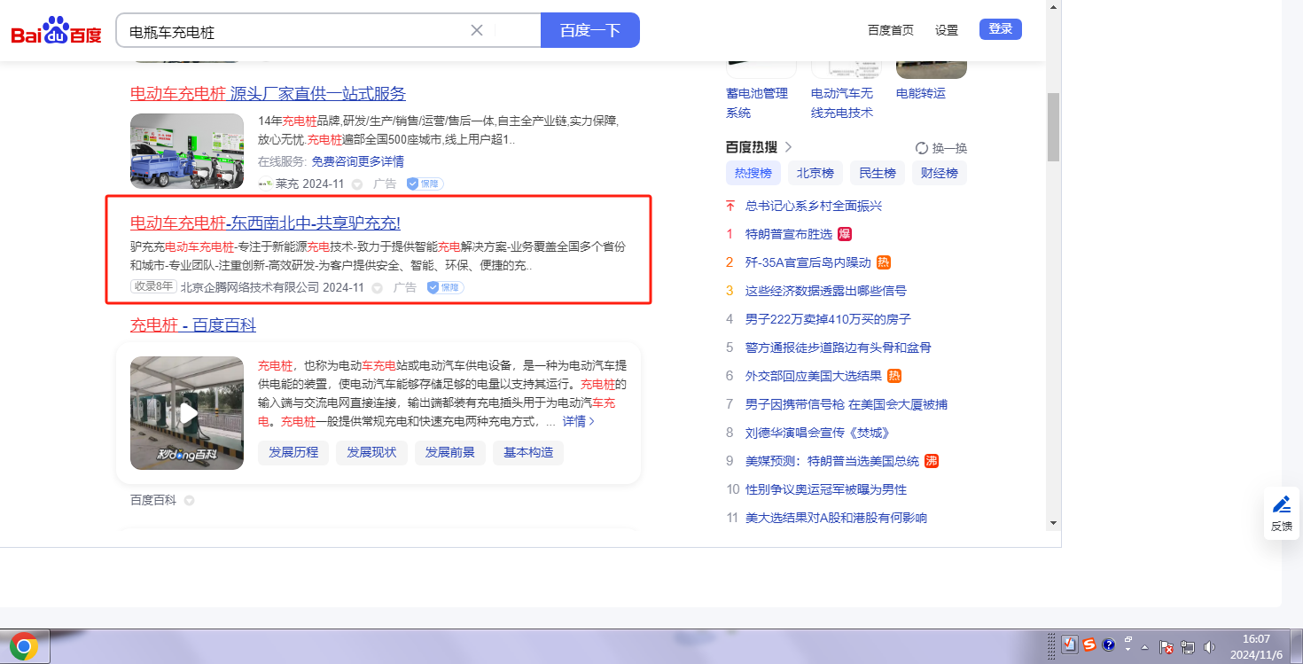Play the 充电桩 encyclopedia video thumbnail
The image size is (1303, 664).
click(x=187, y=413)
